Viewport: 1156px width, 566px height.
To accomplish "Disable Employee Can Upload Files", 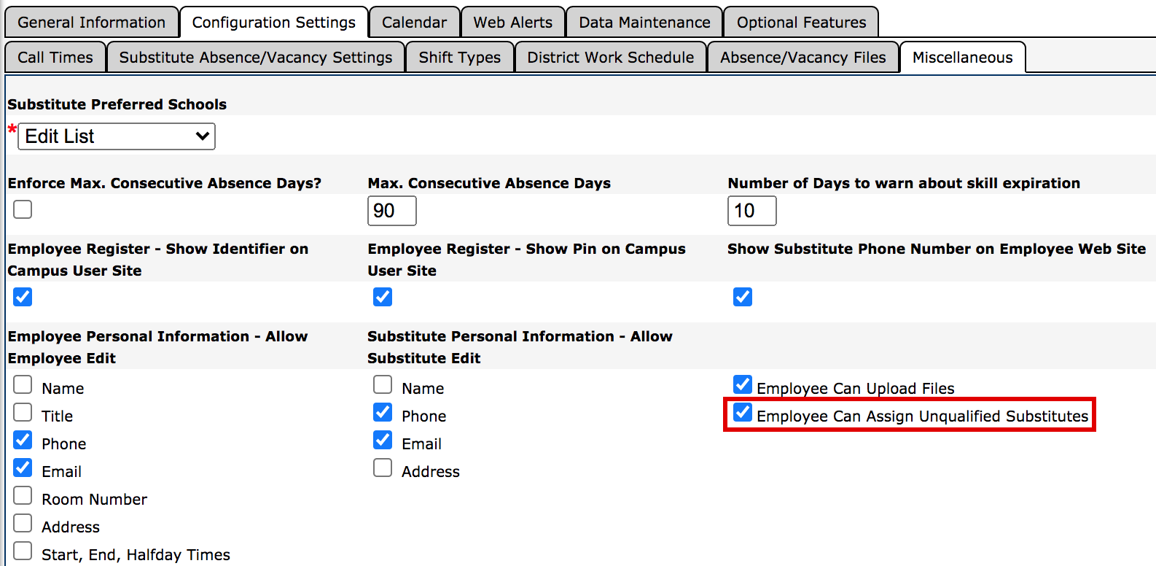I will (743, 385).
